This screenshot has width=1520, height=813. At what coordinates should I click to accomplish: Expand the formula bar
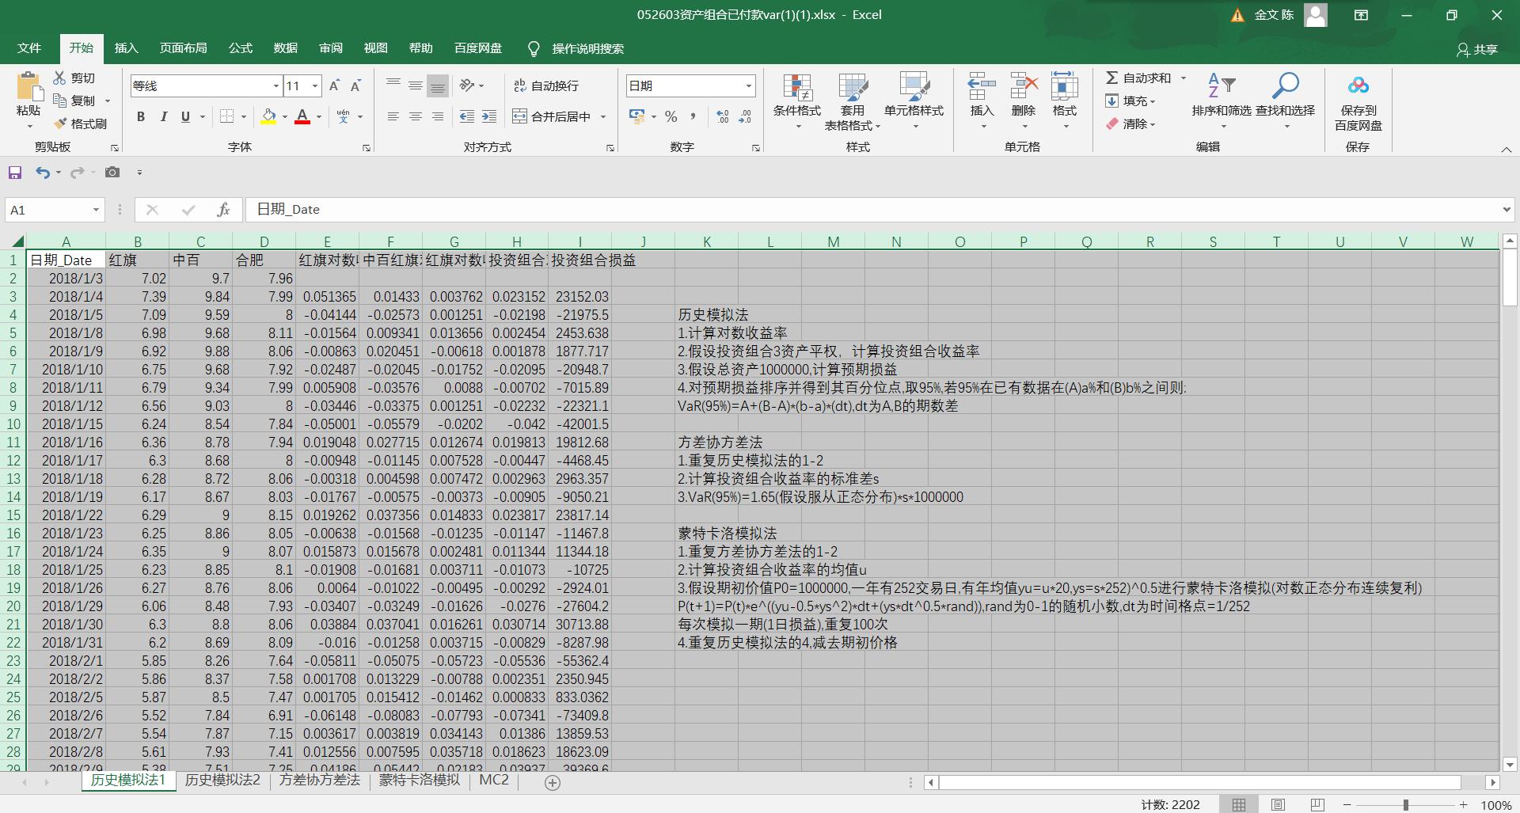pyautogui.click(x=1507, y=210)
